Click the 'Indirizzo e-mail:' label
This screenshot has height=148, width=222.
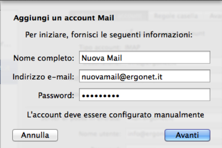pos(43,76)
